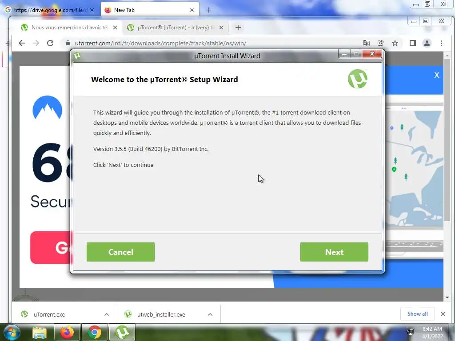Close the Firefox New Tab tab
This screenshot has height=341, width=455.
(x=192, y=10)
